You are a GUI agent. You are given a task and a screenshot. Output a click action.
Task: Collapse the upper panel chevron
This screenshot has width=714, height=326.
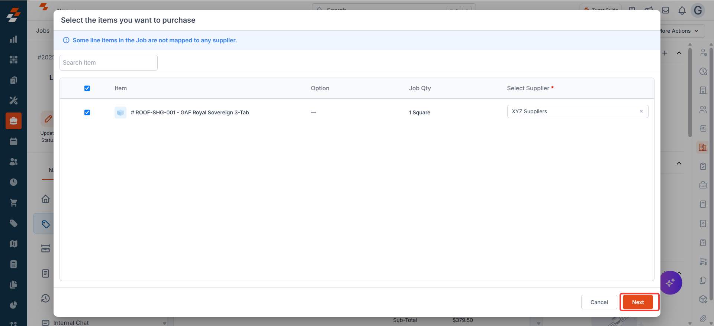click(x=679, y=53)
